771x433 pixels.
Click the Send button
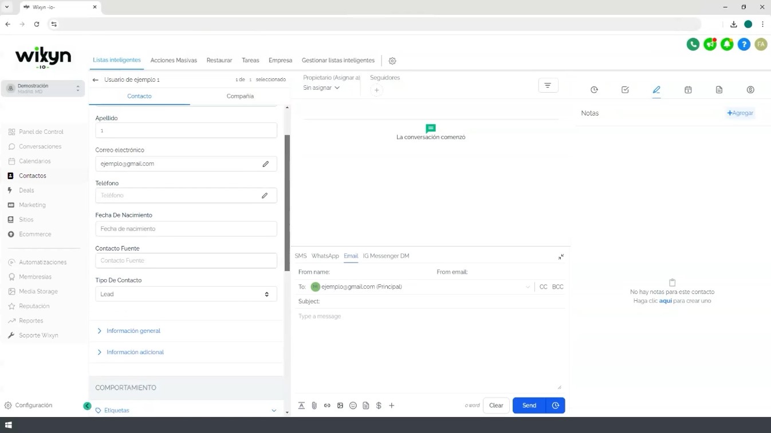click(x=529, y=406)
